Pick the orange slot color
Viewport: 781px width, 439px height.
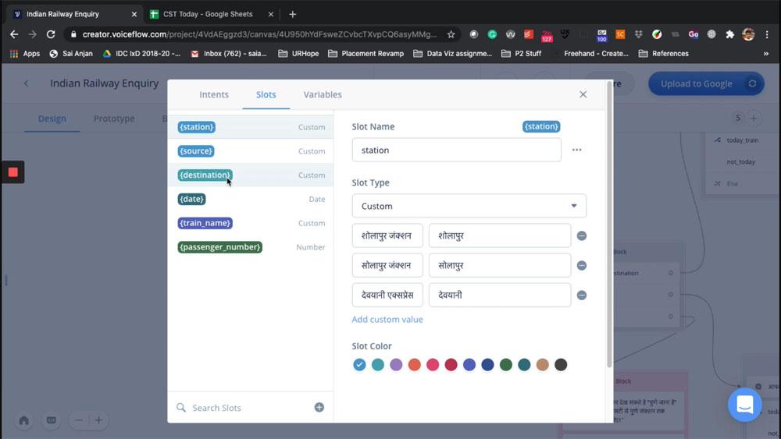point(415,365)
